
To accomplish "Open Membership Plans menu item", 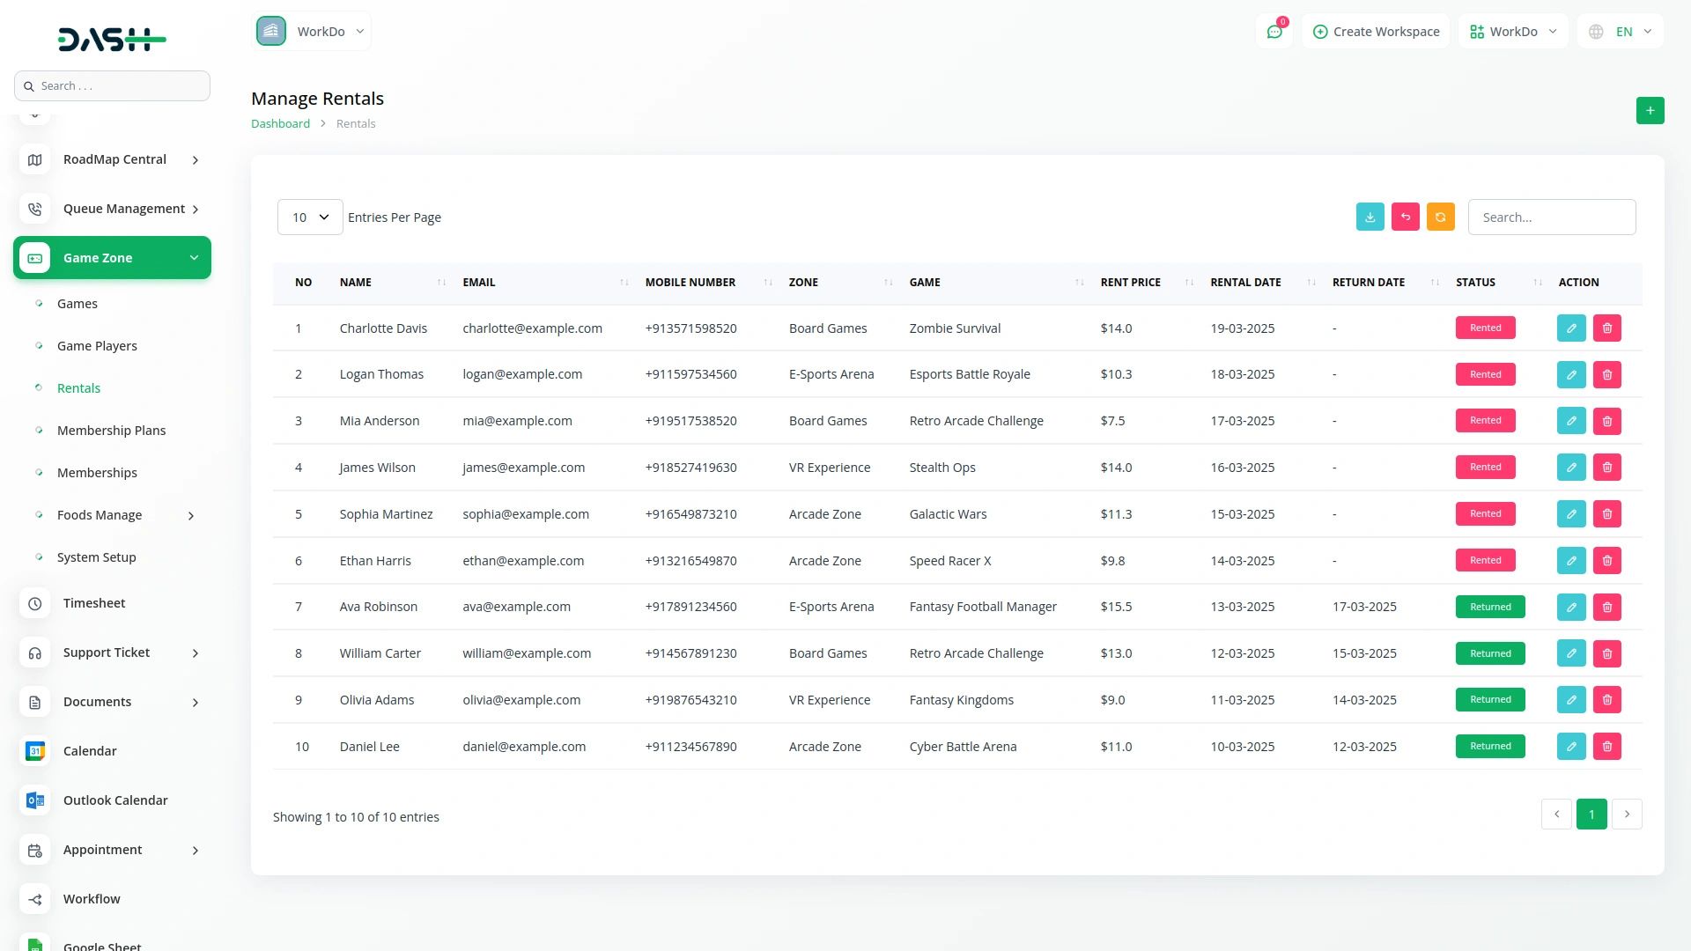I will click(x=111, y=431).
